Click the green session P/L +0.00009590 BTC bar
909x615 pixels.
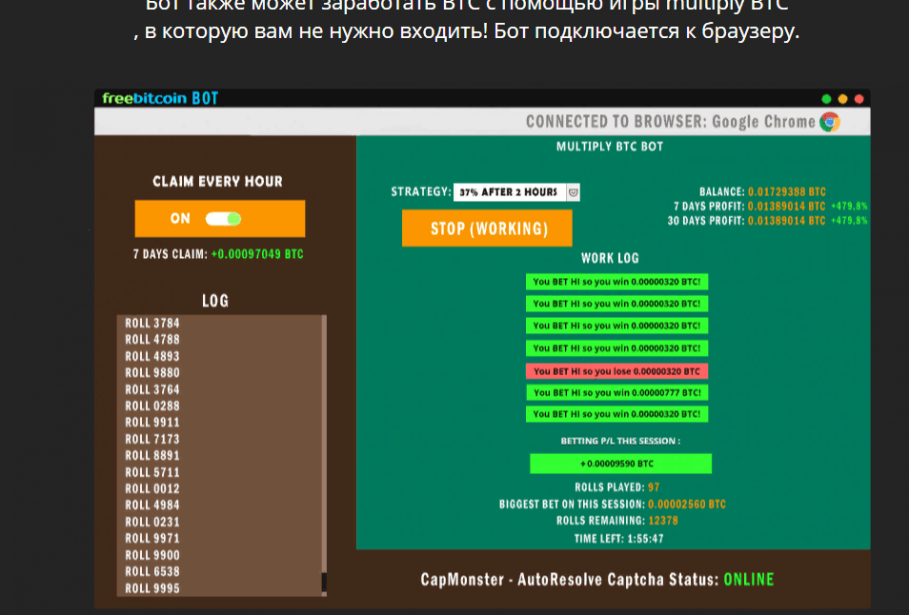point(620,464)
